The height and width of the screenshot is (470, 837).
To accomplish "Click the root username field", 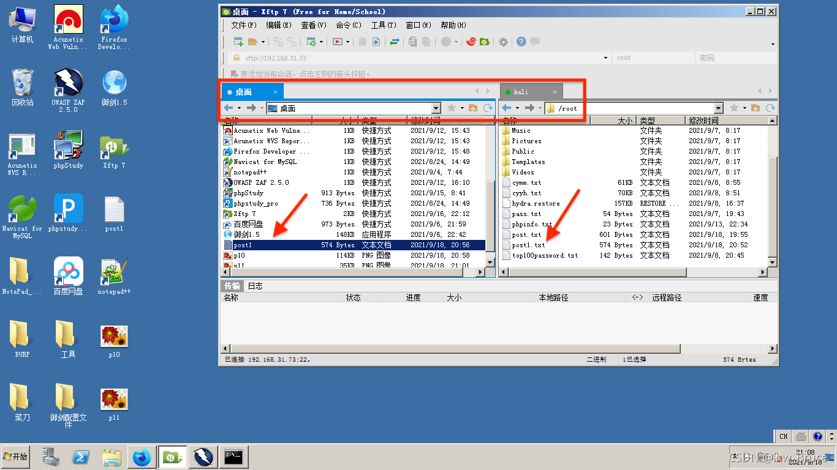I will [654, 58].
